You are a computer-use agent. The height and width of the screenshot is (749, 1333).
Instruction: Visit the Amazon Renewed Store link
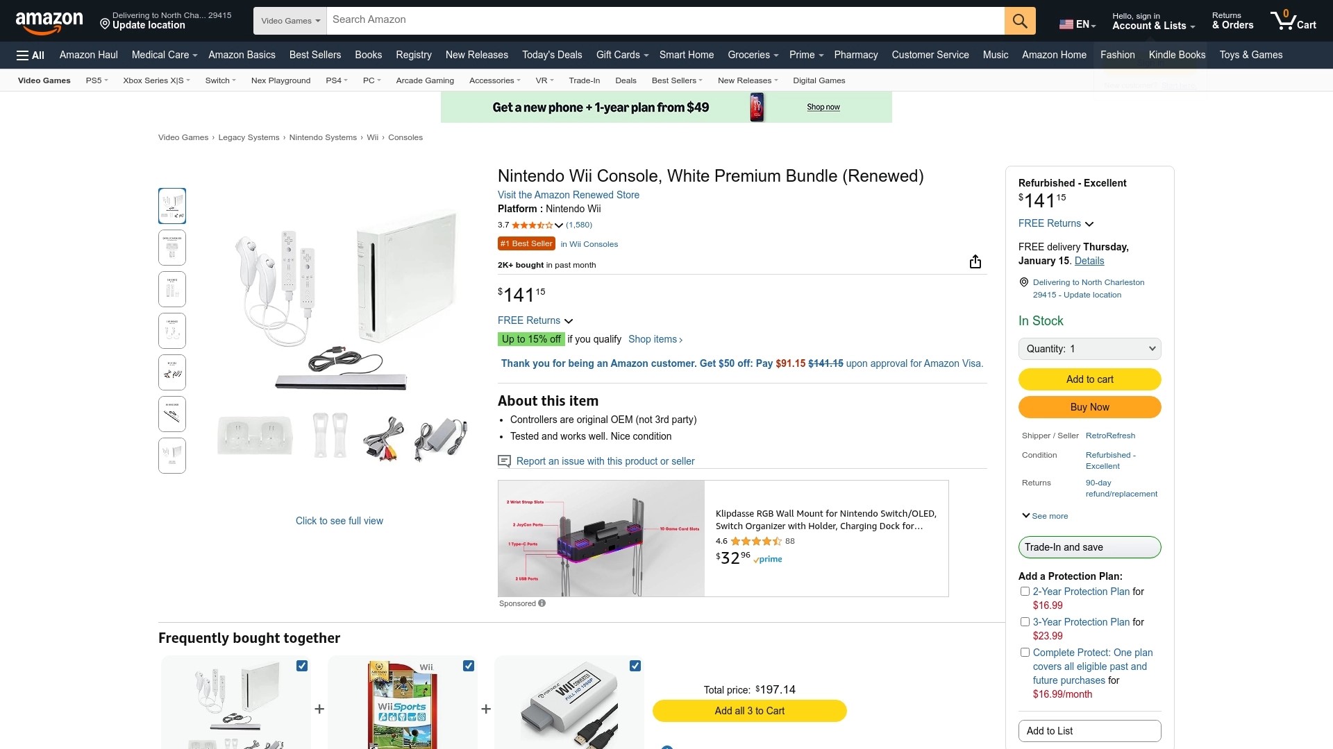[x=568, y=195]
